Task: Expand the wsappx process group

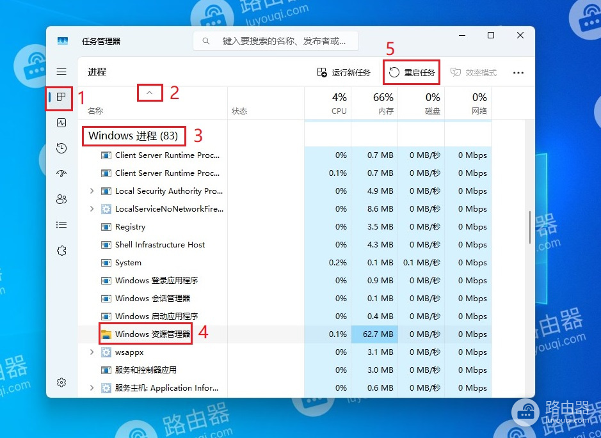Action: click(92, 352)
